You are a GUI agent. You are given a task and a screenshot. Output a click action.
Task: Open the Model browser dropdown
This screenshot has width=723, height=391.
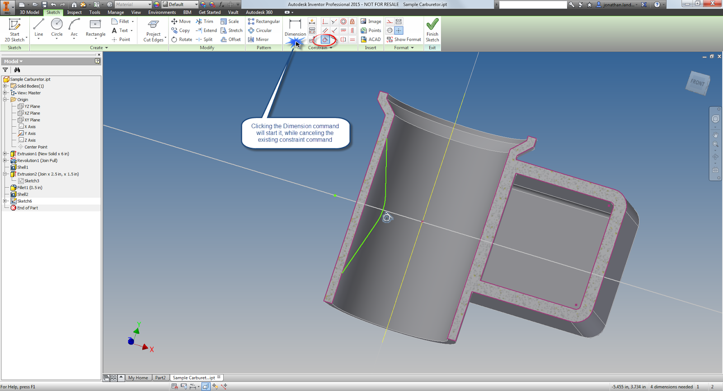[x=13, y=61]
